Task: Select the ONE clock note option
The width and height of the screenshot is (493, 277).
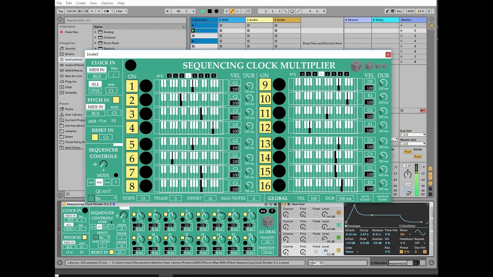Action: pyautogui.click(x=95, y=90)
